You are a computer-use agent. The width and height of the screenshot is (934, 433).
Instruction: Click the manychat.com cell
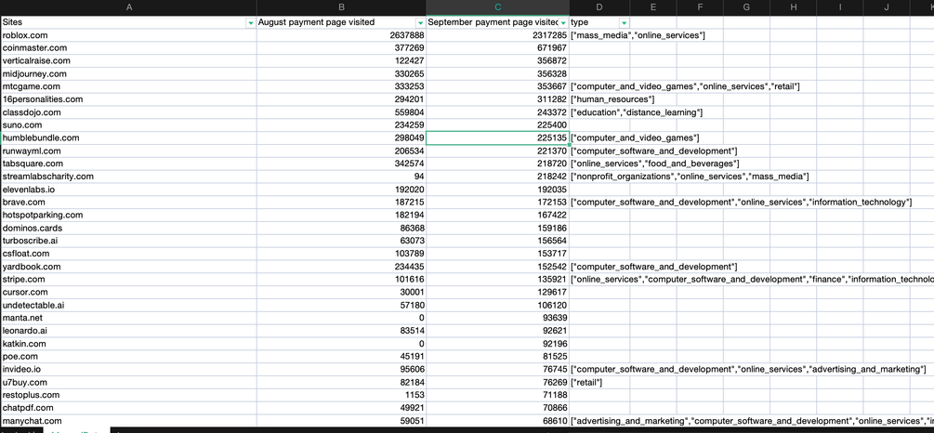click(128, 421)
